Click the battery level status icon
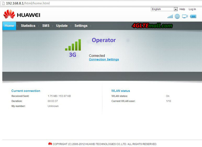The image size is (202, 147). tap(193, 17)
